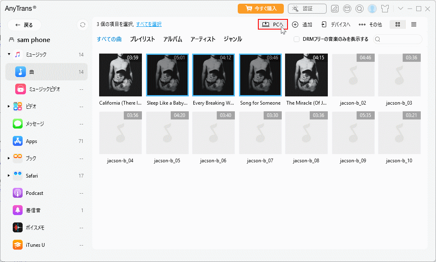Enable DRMフリーの音楽のみを表示する checkbox
Image resolution: width=436 pixels, height=262 pixels.
click(297, 39)
